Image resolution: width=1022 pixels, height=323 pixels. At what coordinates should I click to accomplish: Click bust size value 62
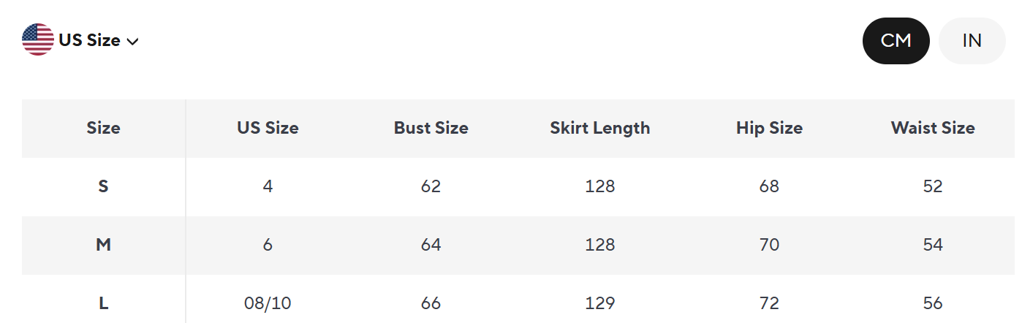431,186
